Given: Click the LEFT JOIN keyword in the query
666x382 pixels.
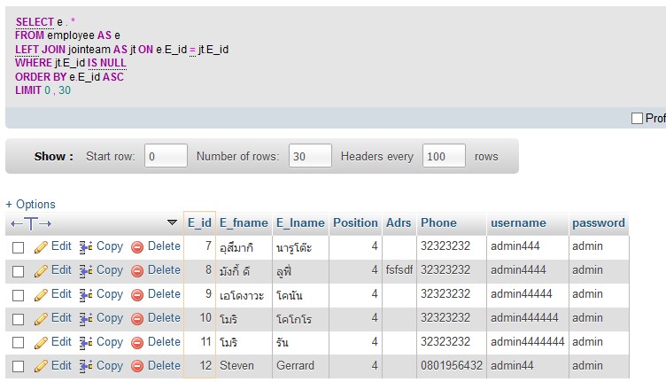Looking at the screenshot, I should coord(40,50).
